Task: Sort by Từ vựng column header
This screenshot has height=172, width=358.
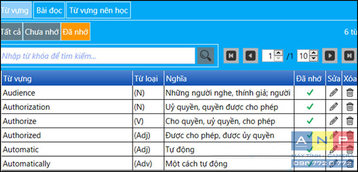Action: (x=67, y=78)
